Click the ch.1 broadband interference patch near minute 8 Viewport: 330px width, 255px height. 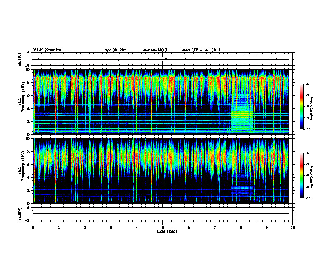tap(242, 115)
